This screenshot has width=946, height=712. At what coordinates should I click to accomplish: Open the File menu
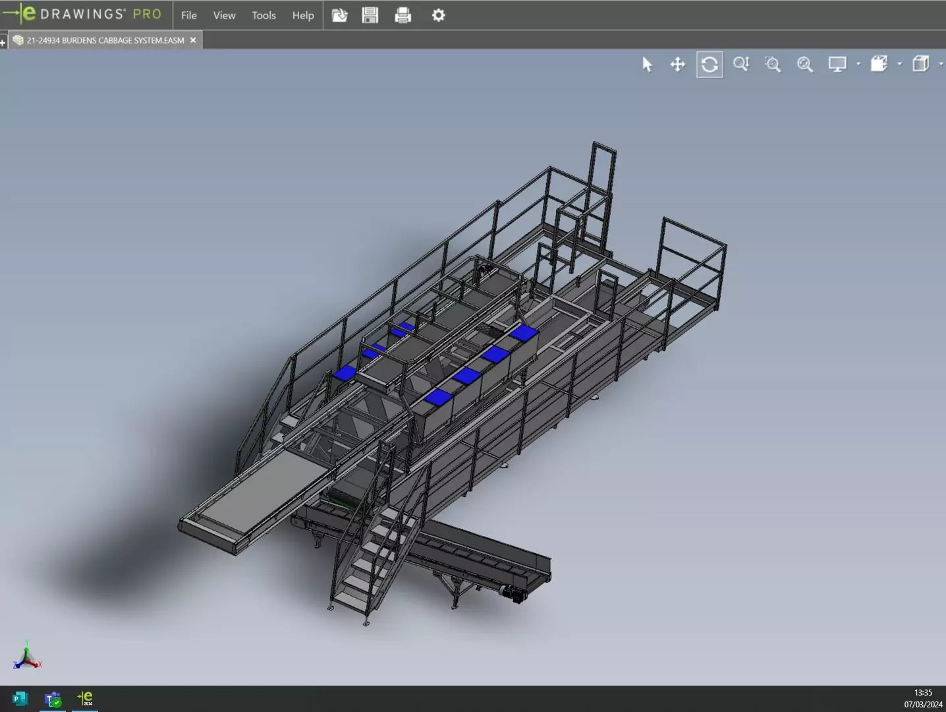pos(188,15)
